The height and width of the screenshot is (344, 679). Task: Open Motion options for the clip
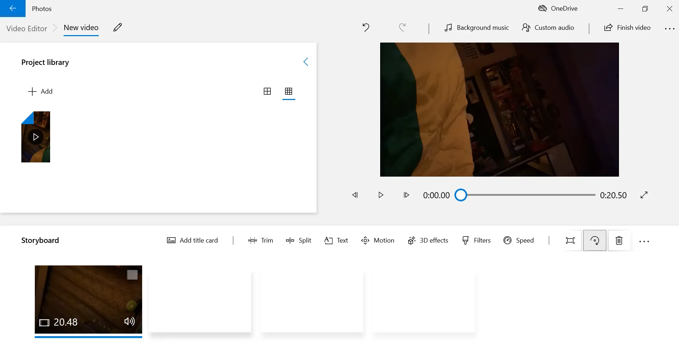pyautogui.click(x=377, y=240)
